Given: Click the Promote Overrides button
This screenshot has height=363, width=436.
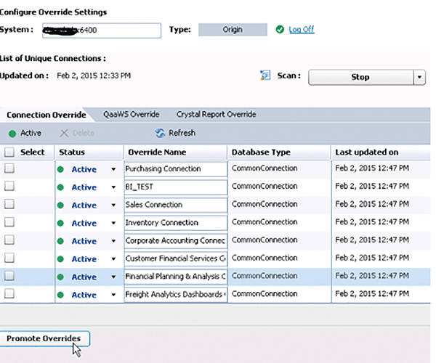Looking at the screenshot, I should [45, 338].
